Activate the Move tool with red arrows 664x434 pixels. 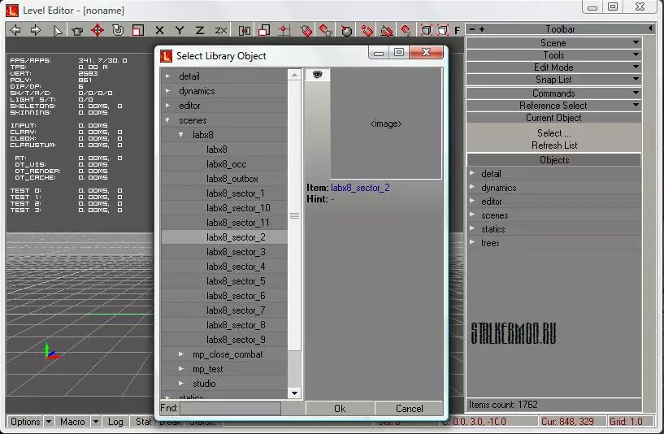coord(98,31)
